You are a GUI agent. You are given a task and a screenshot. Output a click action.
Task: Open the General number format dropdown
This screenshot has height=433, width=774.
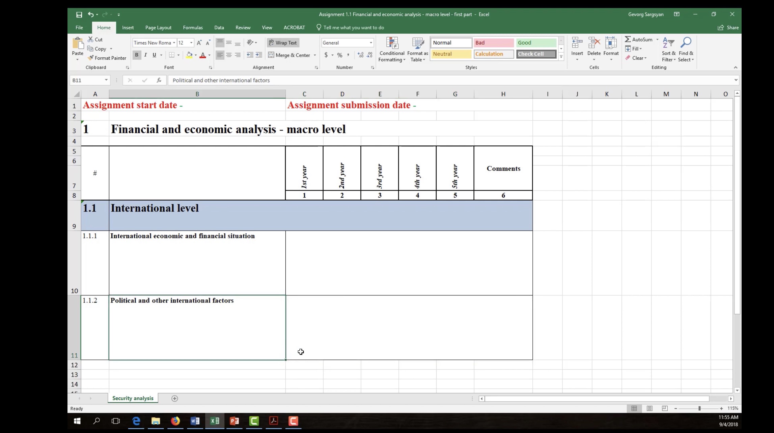click(x=371, y=43)
